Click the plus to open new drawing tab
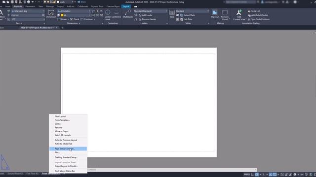Screen dimensions: 316x177 pos(62,28)
